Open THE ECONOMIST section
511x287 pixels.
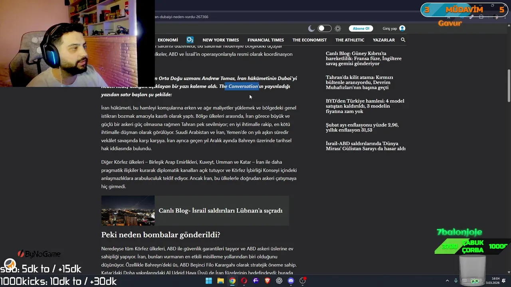click(x=309, y=40)
